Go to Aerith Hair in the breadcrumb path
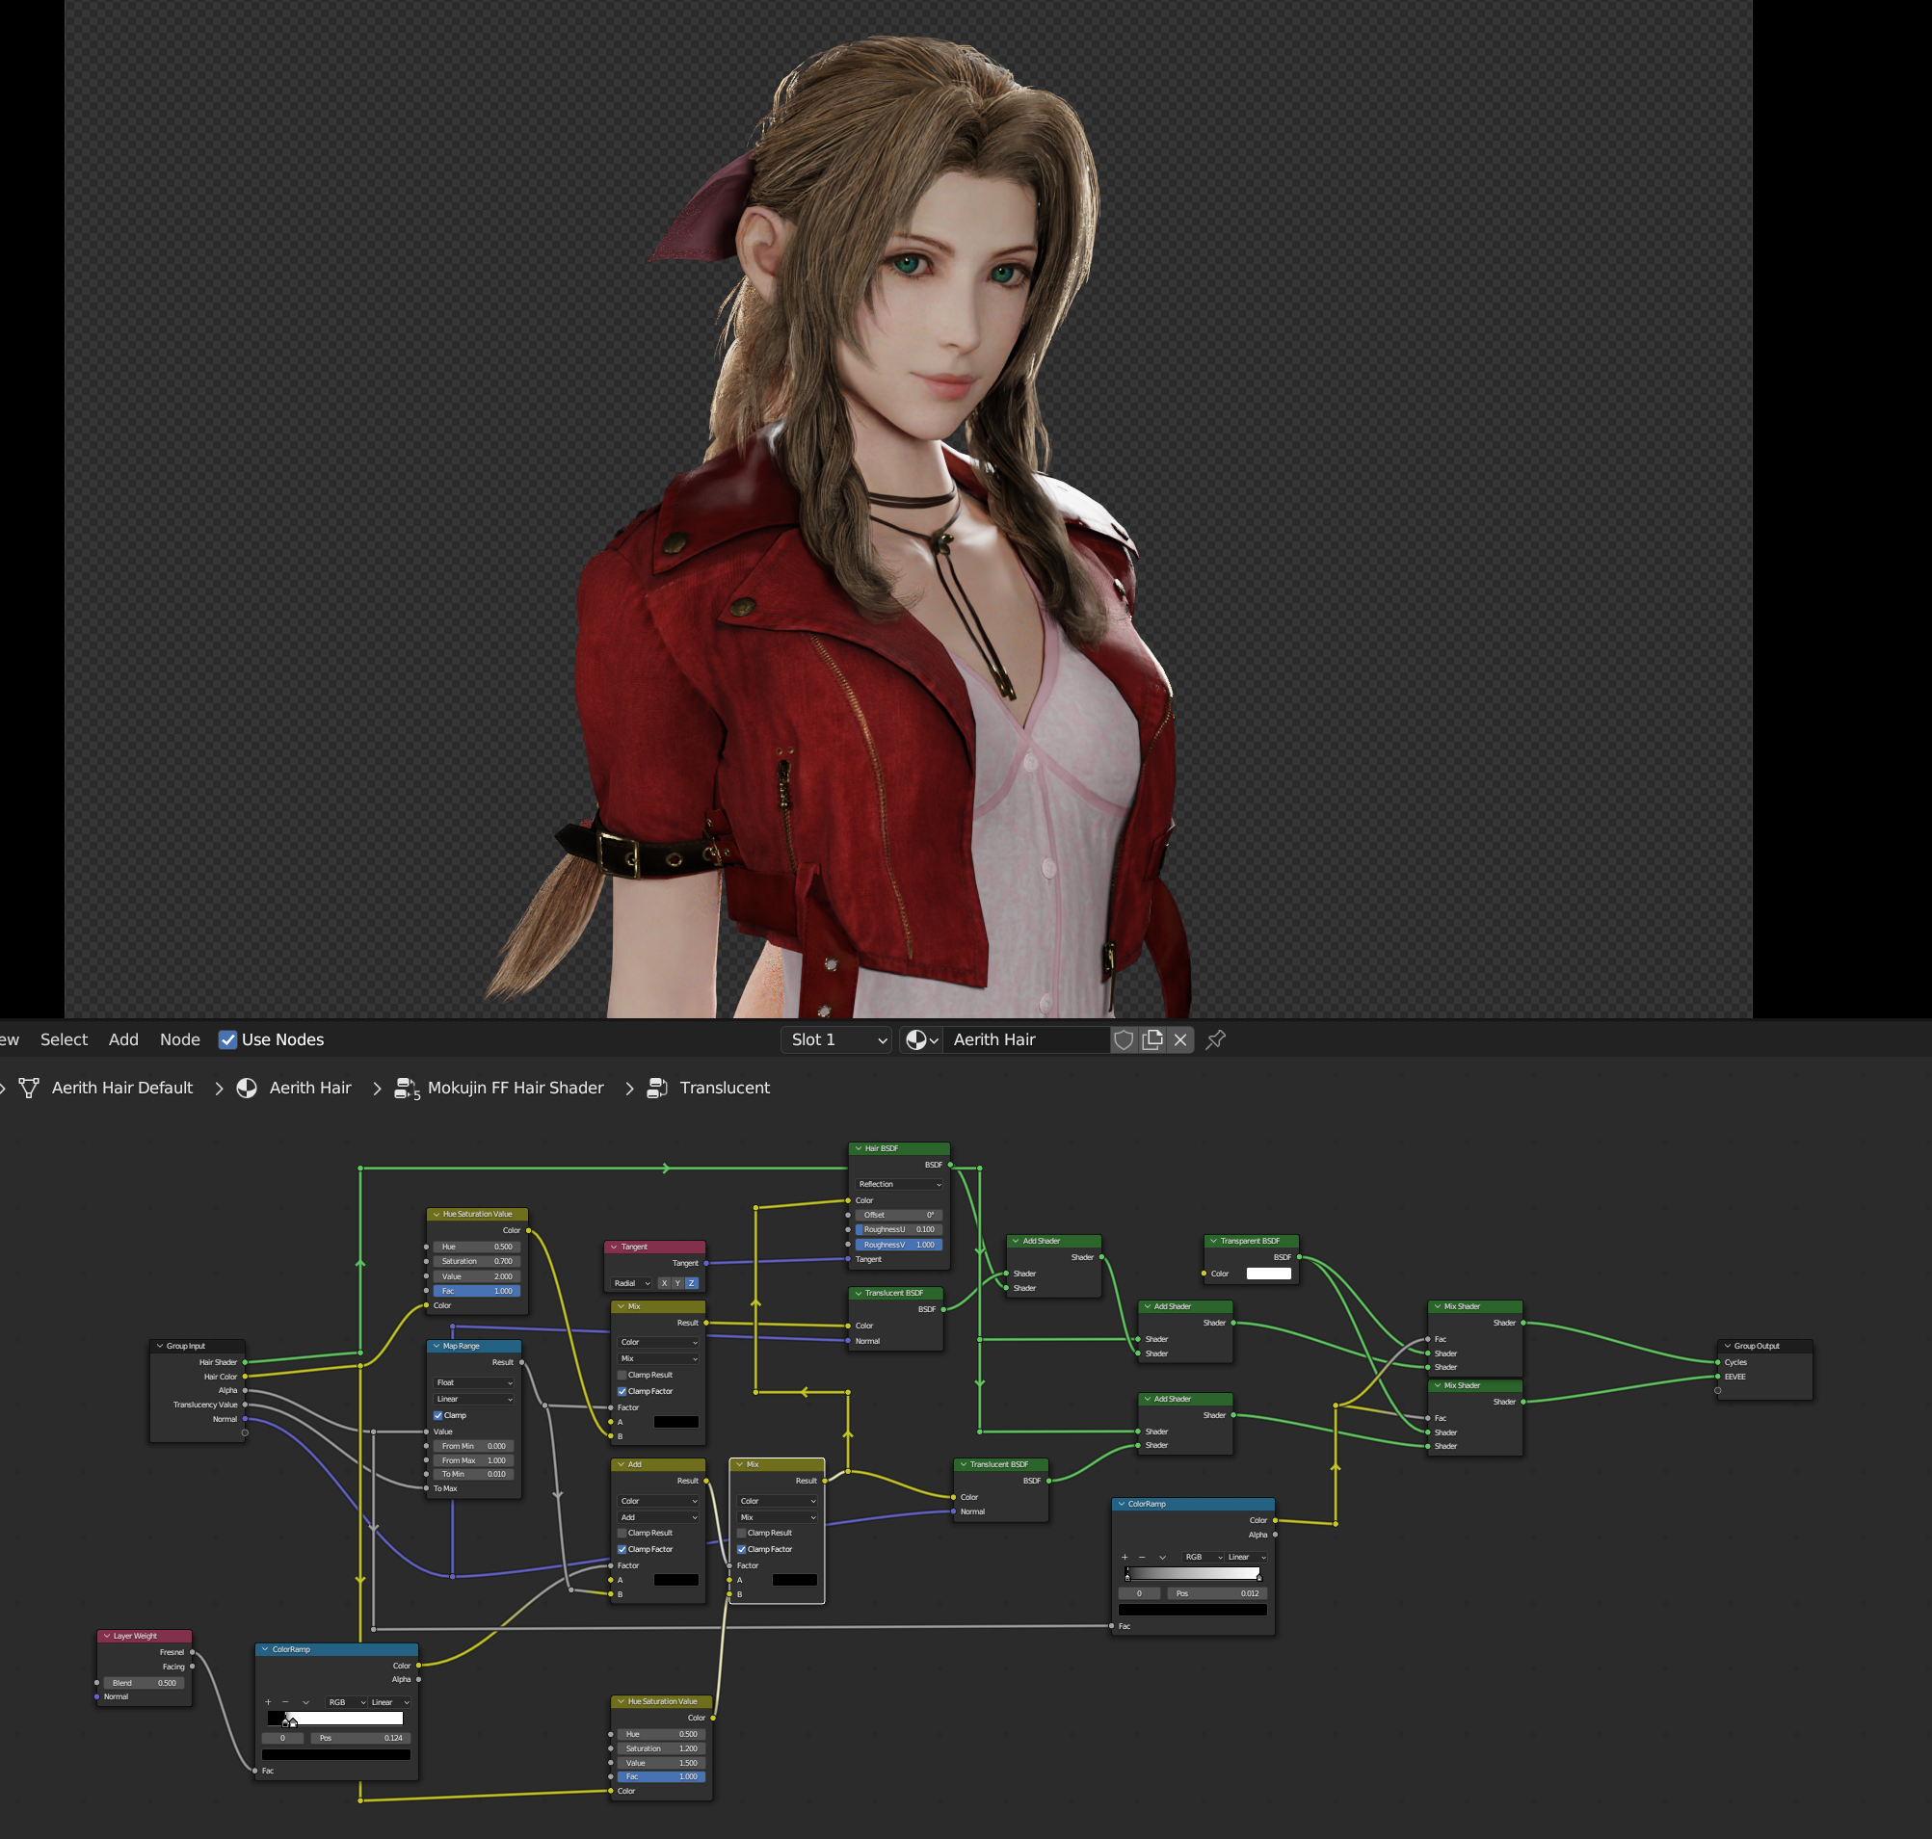1932x1839 pixels. tap(310, 1089)
